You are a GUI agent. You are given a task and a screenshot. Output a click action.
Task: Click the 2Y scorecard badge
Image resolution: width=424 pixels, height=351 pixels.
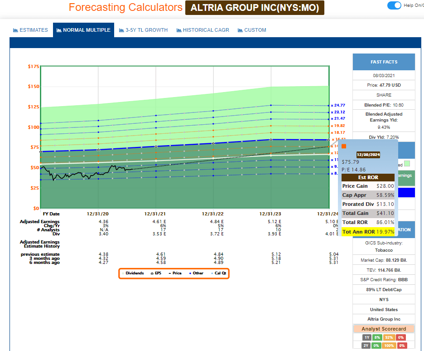pos(366,346)
